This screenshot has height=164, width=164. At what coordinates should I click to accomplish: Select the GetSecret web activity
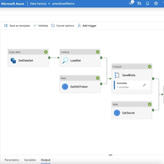click(132, 110)
